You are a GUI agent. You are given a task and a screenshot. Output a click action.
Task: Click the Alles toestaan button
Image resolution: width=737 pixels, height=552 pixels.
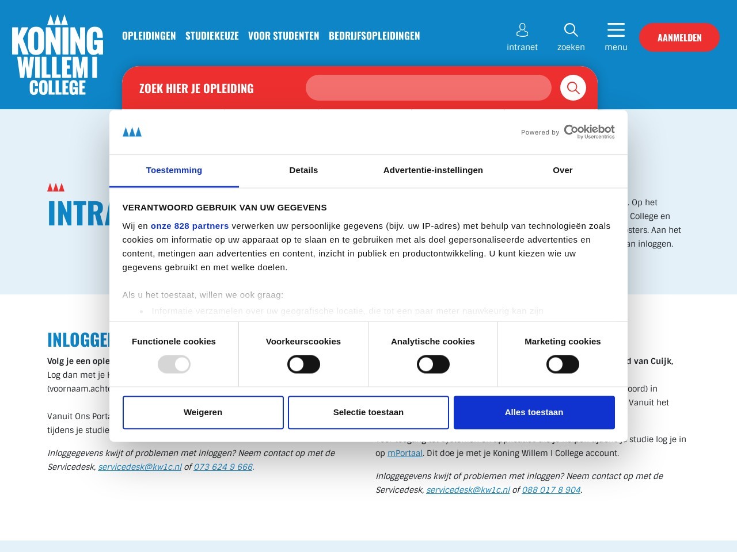coord(534,412)
